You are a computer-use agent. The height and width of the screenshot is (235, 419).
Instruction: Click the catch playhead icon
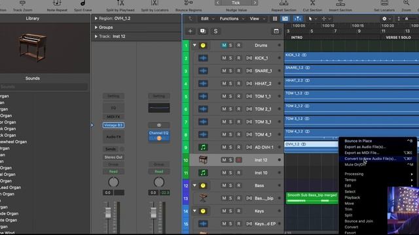click(298, 19)
